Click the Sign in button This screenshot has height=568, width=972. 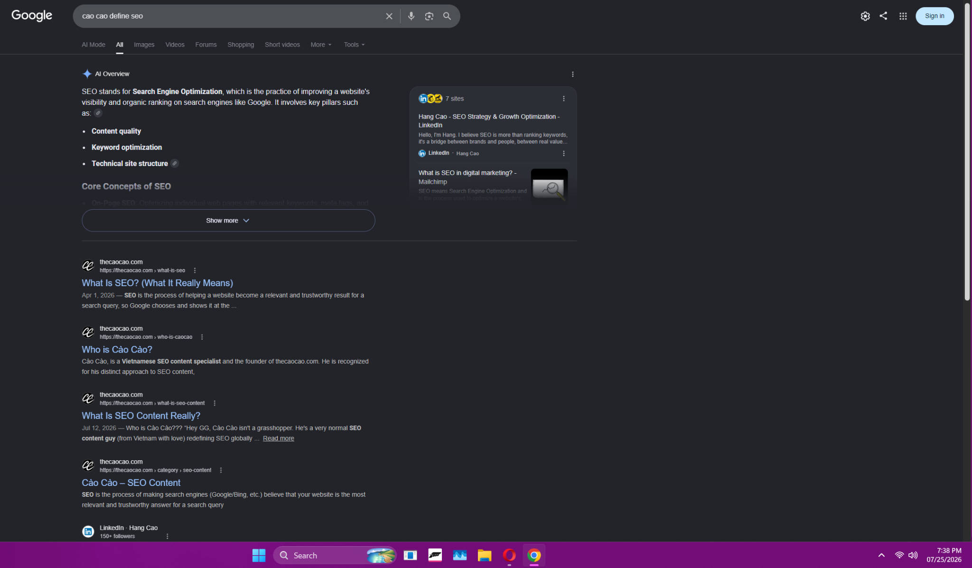tap(935, 16)
